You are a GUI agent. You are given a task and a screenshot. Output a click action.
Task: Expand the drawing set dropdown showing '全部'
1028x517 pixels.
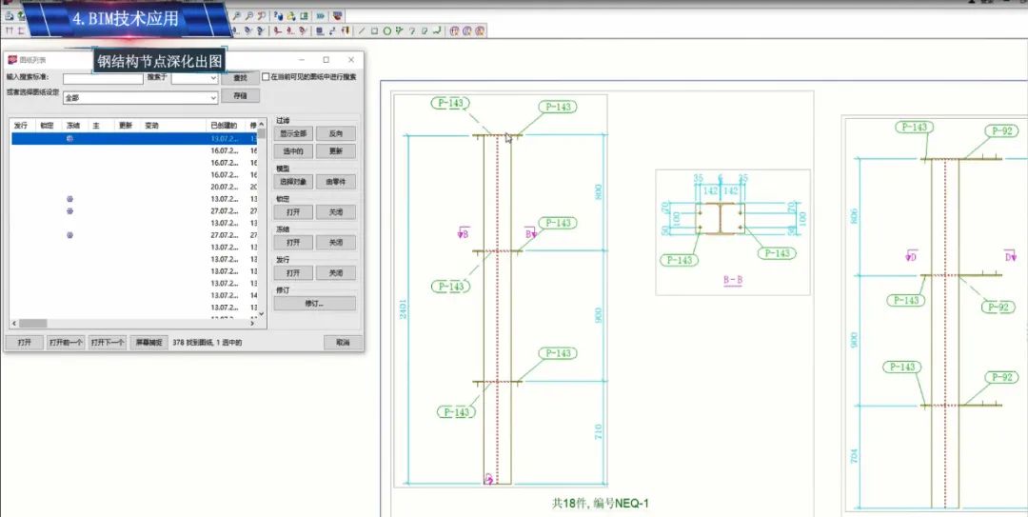[x=213, y=97]
